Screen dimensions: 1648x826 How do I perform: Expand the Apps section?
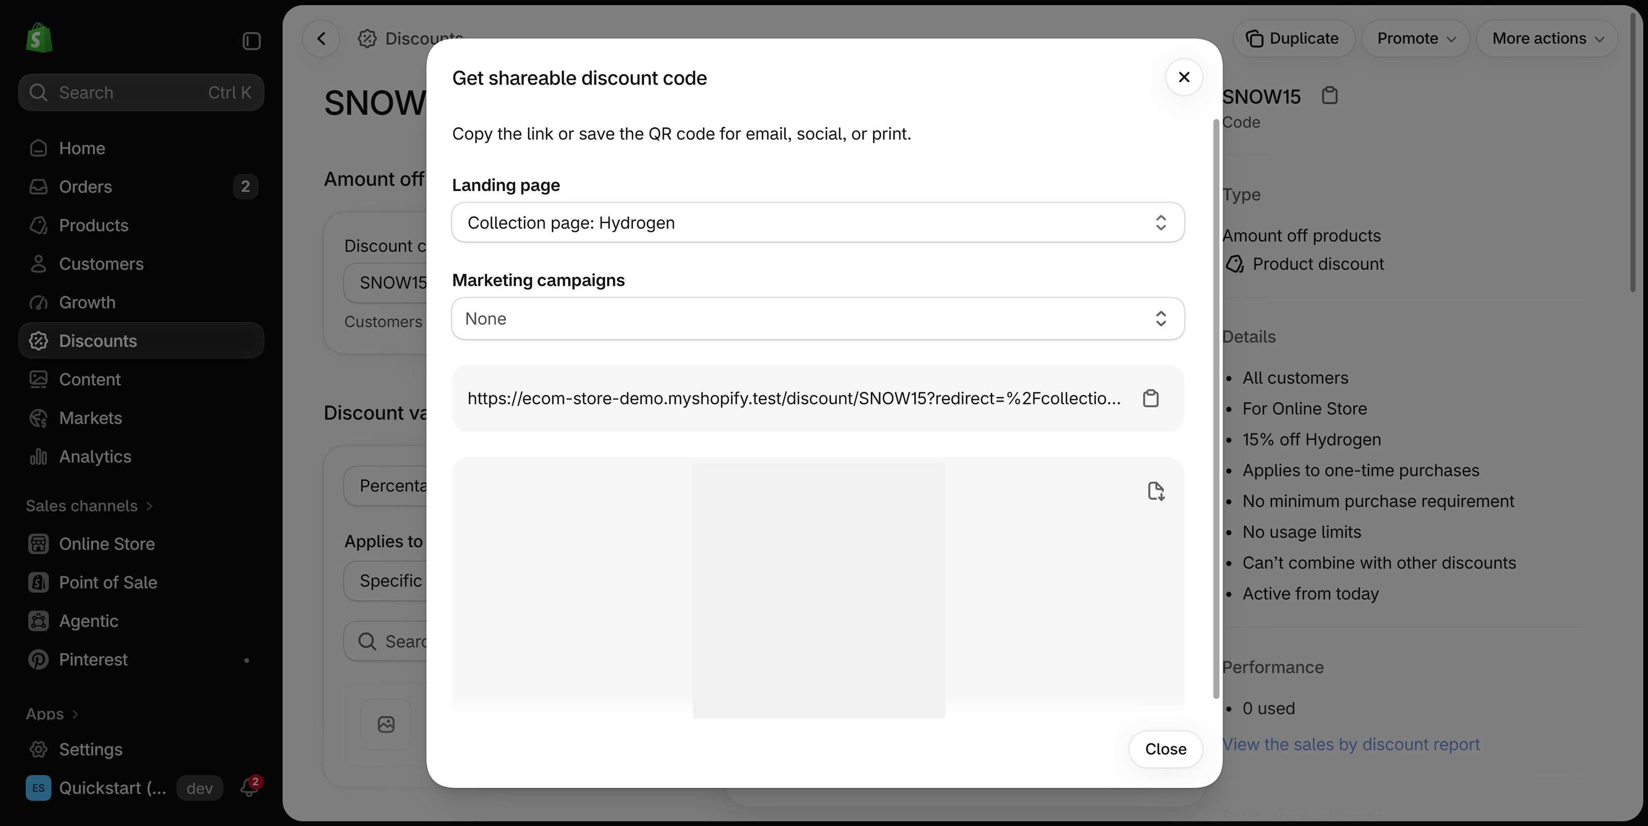53,713
